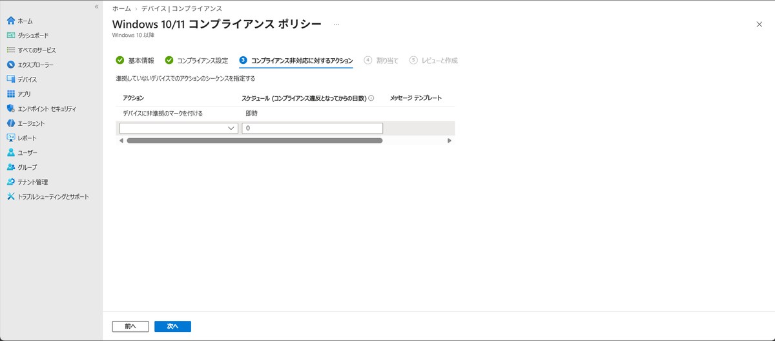Select the ユーザー person icon

[x=11, y=152]
